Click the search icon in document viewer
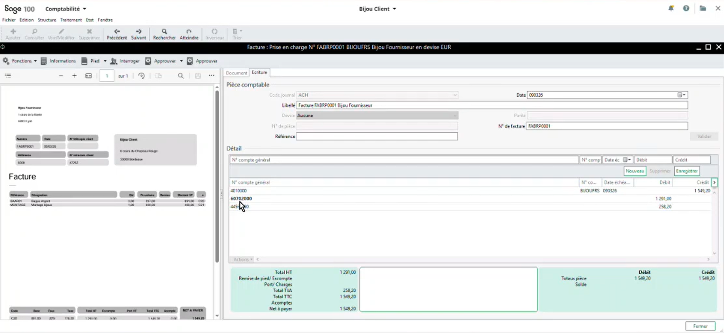This screenshot has width=724, height=333. click(x=181, y=76)
